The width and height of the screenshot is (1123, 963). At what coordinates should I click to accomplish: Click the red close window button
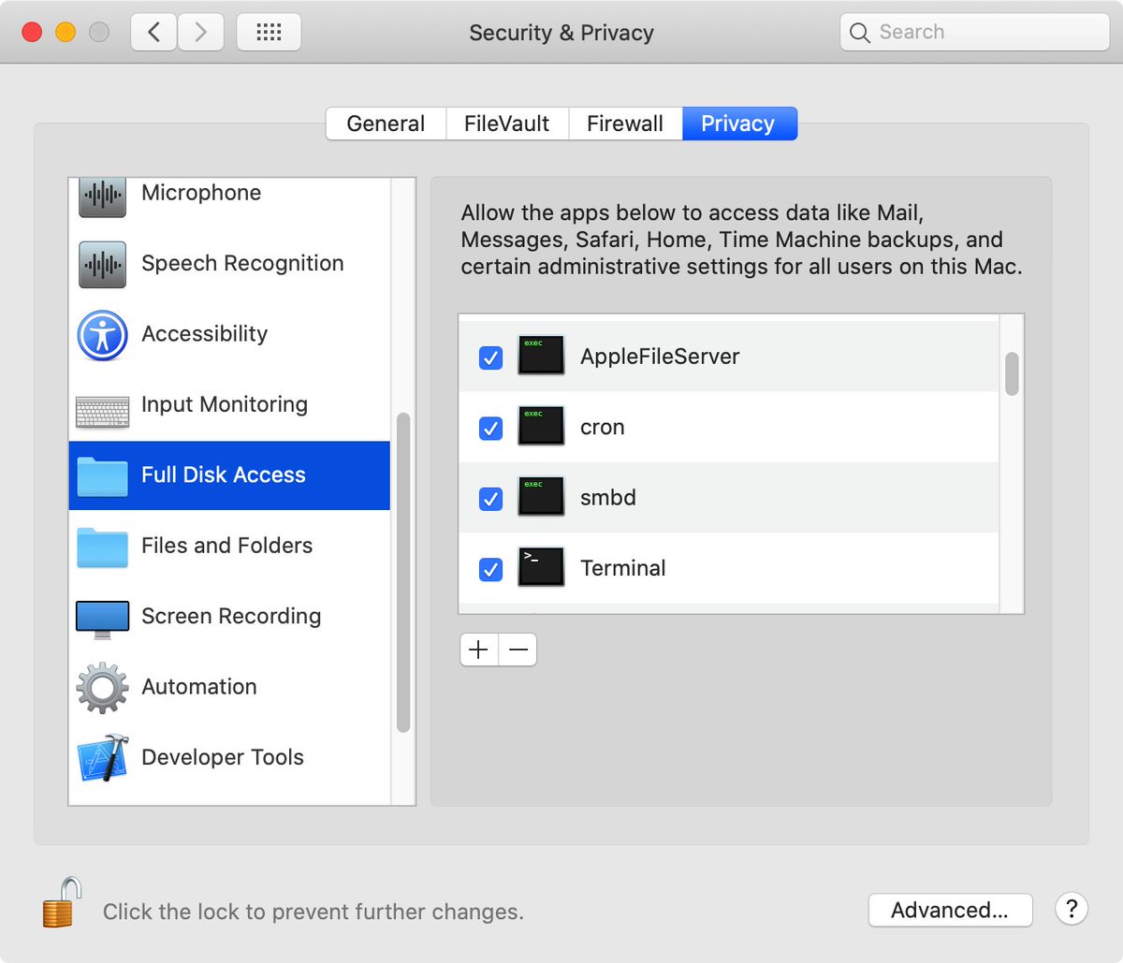click(x=32, y=33)
